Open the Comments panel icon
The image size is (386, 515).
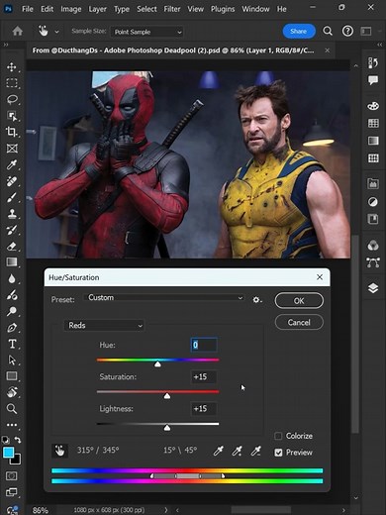tap(373, 79)
